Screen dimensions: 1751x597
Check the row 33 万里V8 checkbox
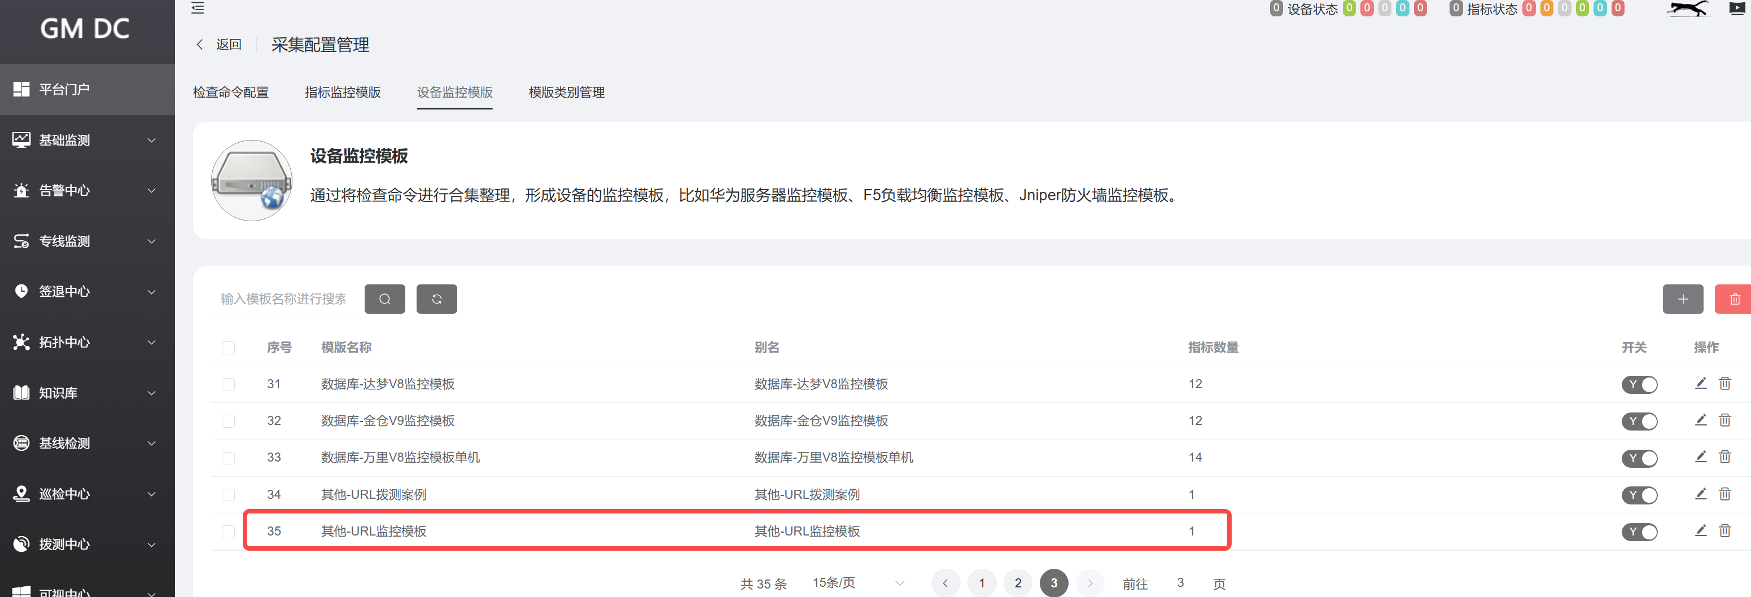click(229, 458)
